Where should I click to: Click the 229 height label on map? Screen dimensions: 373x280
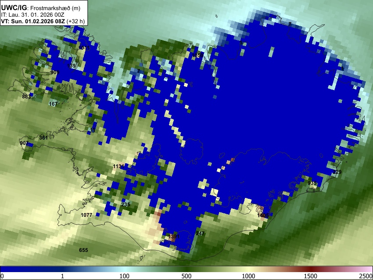[337, 172]
